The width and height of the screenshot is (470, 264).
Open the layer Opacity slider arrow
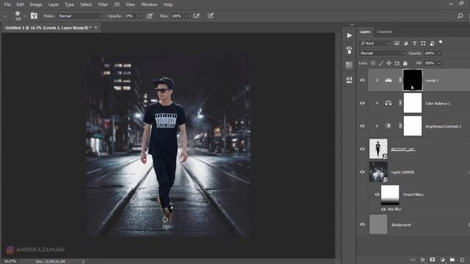pos(439,54)
